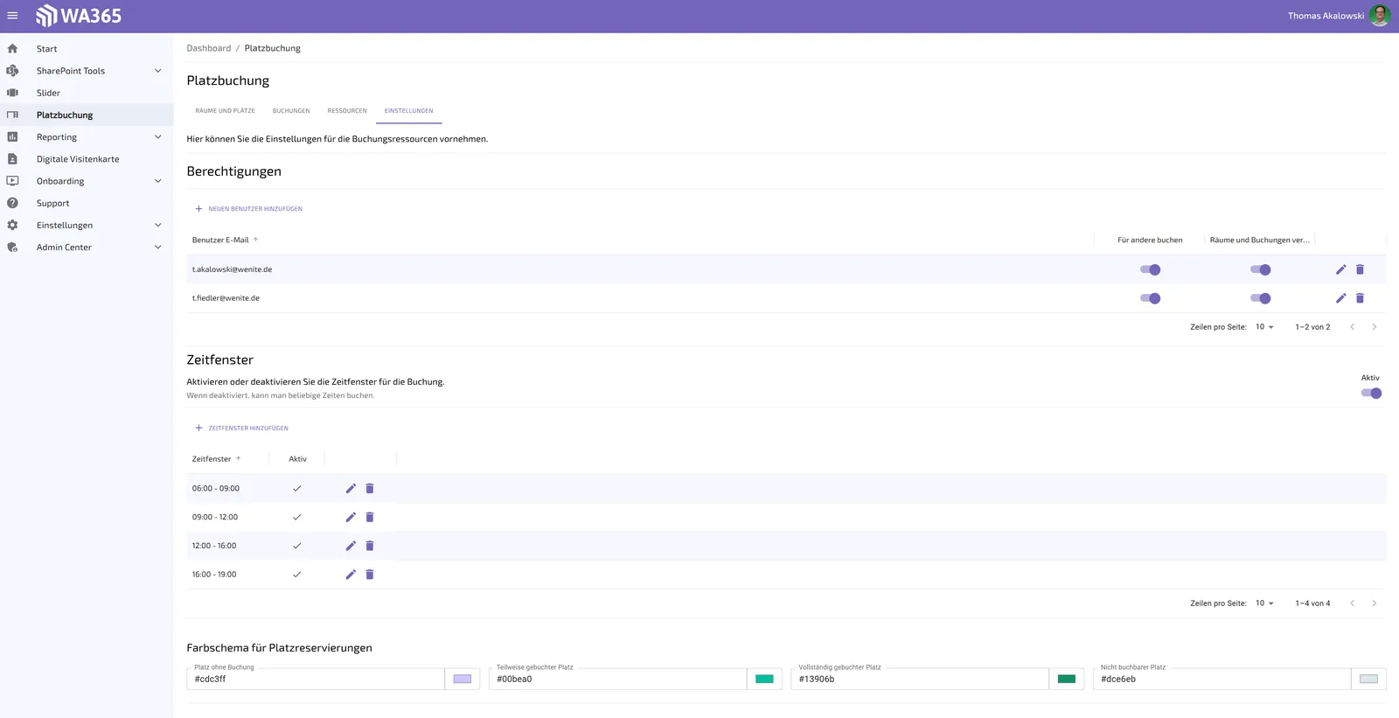The image size is (1399, 718).
Task: Expand the Einstellungen sidebar section
Action: (157, 225)
